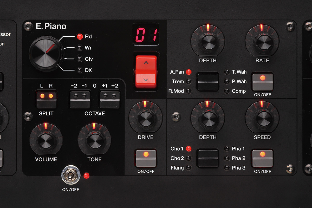Click the Cho 1 red LED indicator
Screen dimensions: 312x208
click(189, 149)
